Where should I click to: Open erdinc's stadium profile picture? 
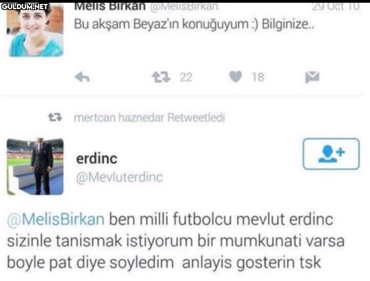(x=35, y=167)
